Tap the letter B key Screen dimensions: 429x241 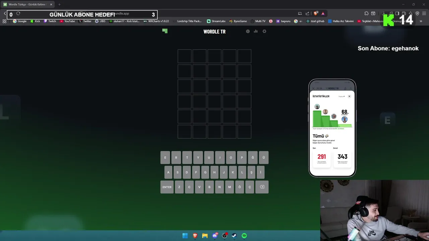[209, 187]
